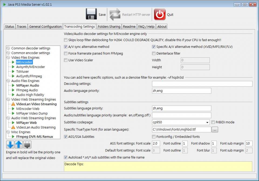
Task: Click the warning icon next to VideoLan Video Streaming
Action: (13, 104)
